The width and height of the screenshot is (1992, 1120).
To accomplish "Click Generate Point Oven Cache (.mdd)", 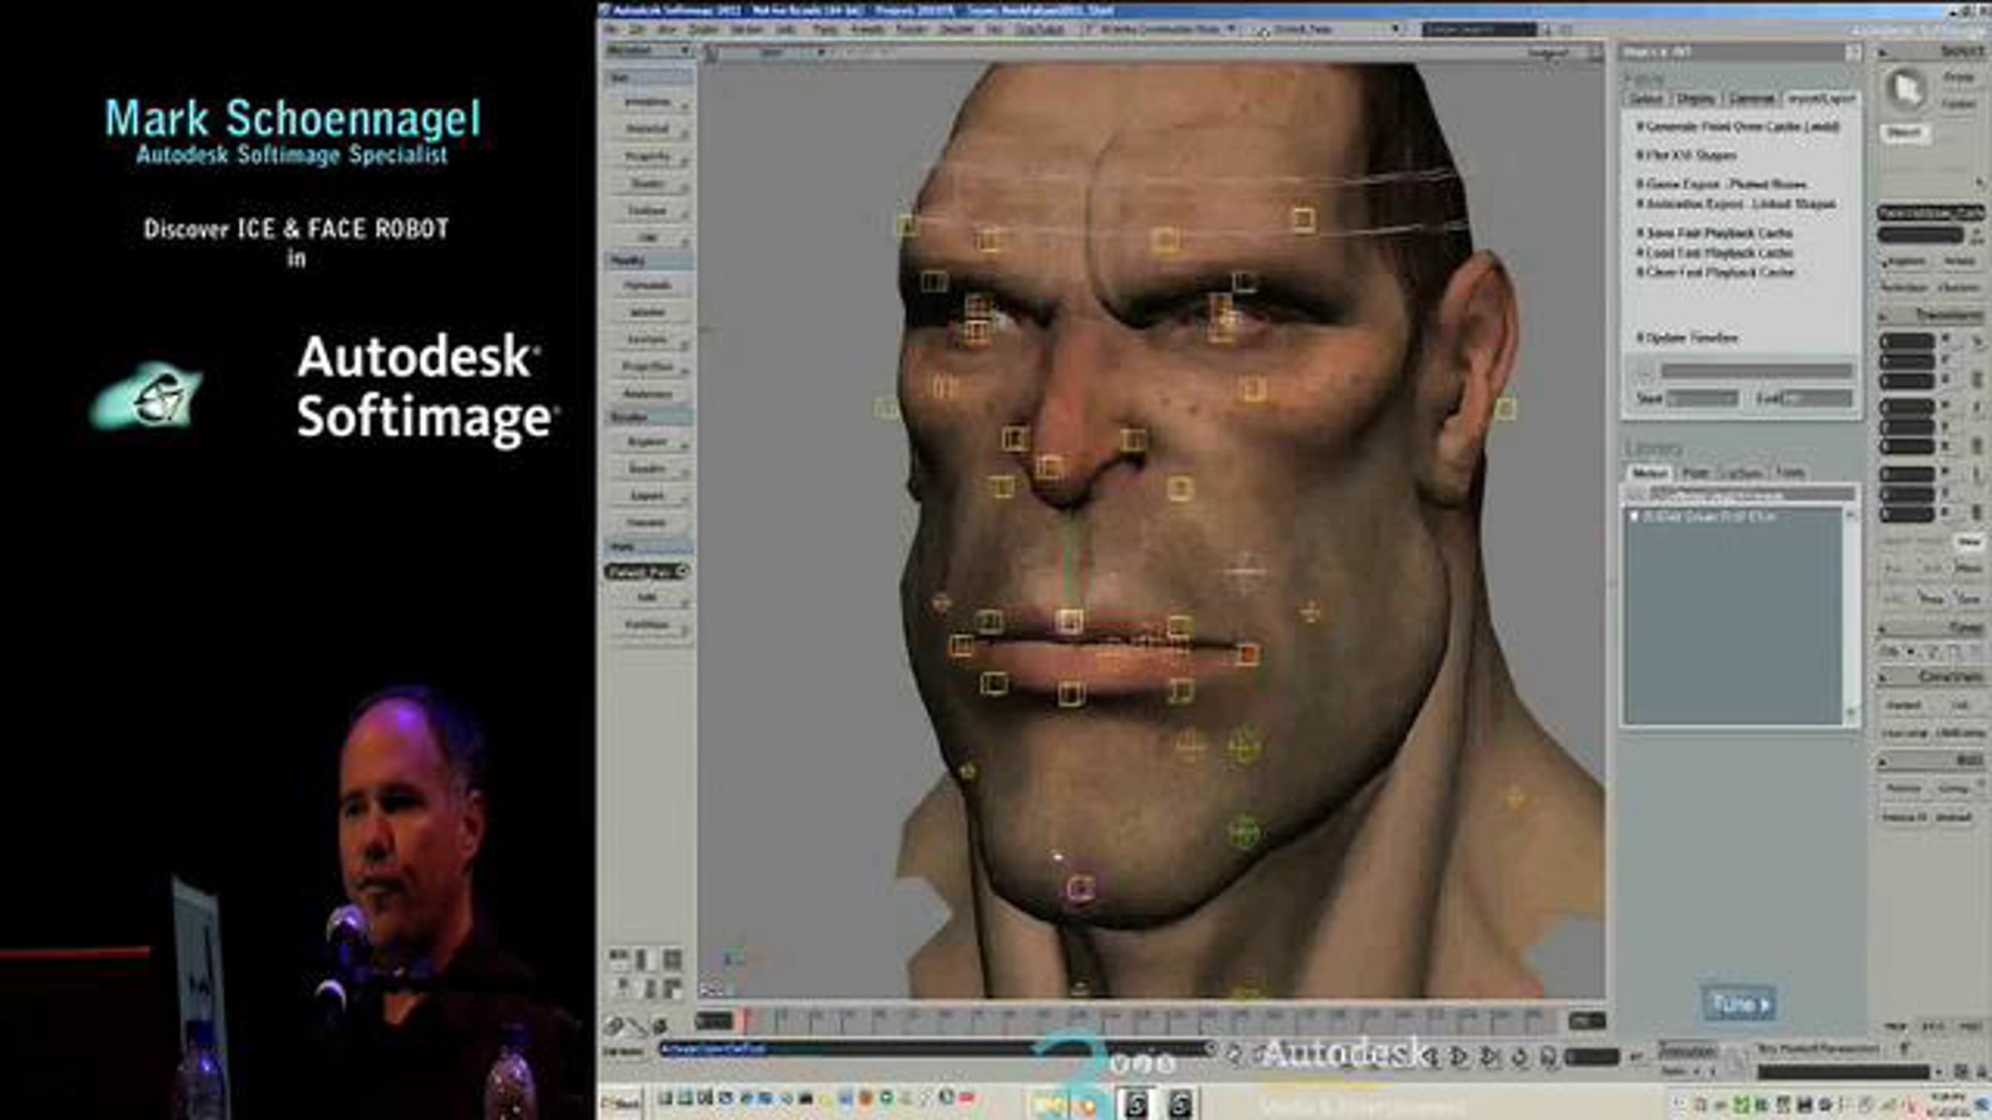I will 1738,127.
